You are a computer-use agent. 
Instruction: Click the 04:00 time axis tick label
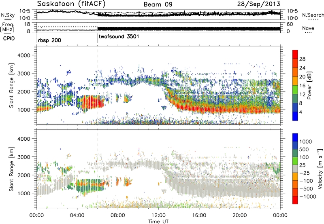pyautogui.click(x=77, y=216)
